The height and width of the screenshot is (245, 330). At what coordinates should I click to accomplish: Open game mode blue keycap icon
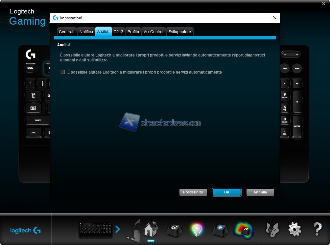pyautogui.click(x=220, y=229)
